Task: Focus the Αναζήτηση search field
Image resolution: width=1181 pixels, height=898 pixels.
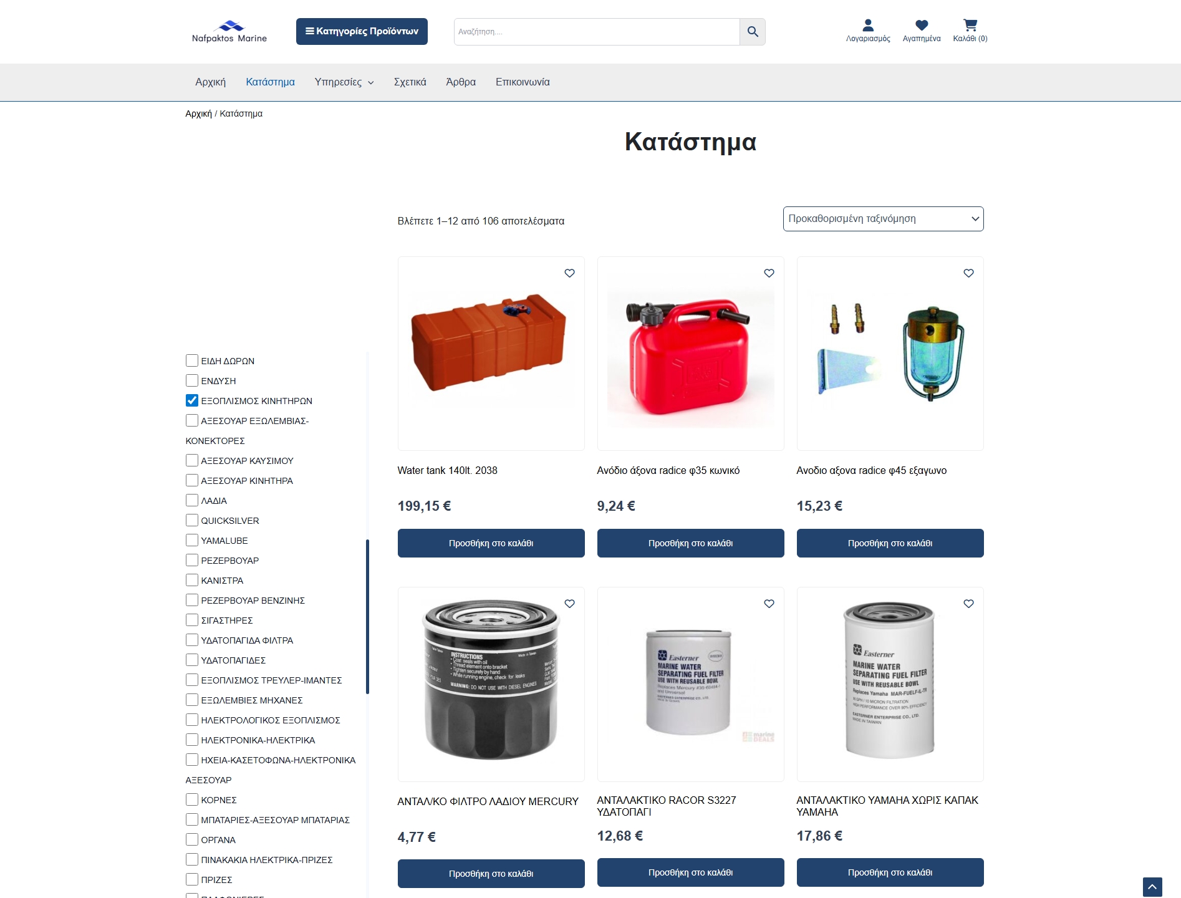Action: 597,32
